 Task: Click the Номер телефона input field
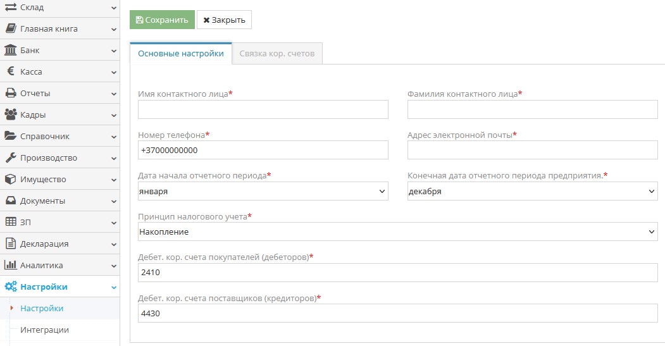(x=263, y=150)
